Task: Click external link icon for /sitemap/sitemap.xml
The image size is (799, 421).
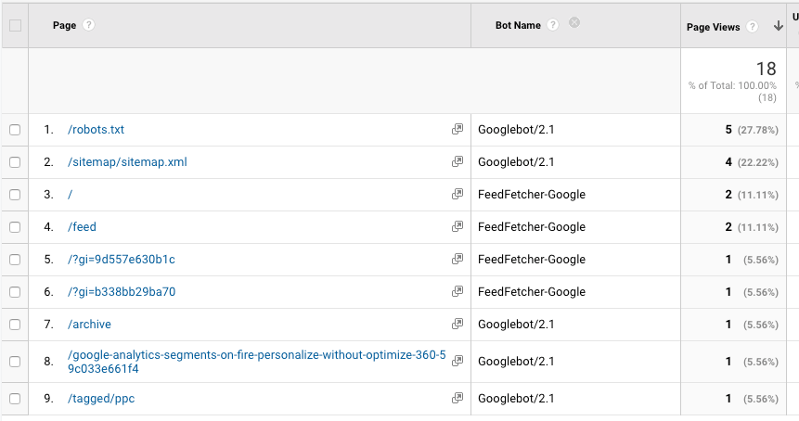Action: [x=457, y=162]
